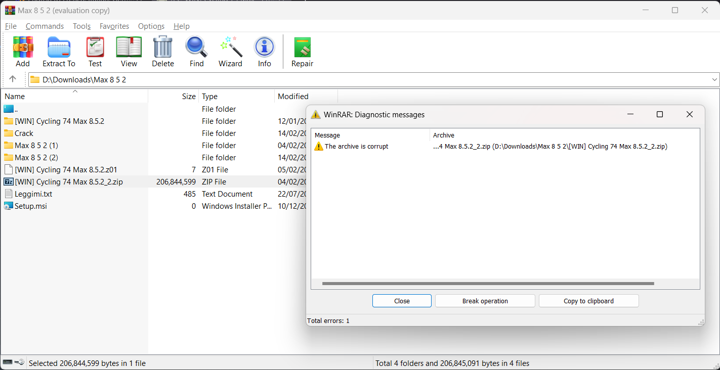Open the Help menu

pos(181,26)
